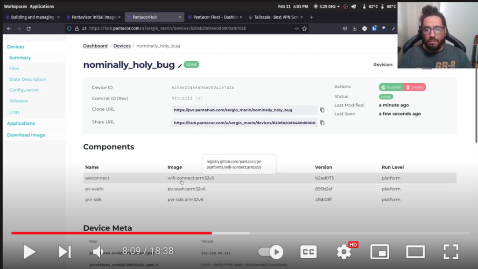Click the Device ID value

pyautogui.click(x=203, y=87)
